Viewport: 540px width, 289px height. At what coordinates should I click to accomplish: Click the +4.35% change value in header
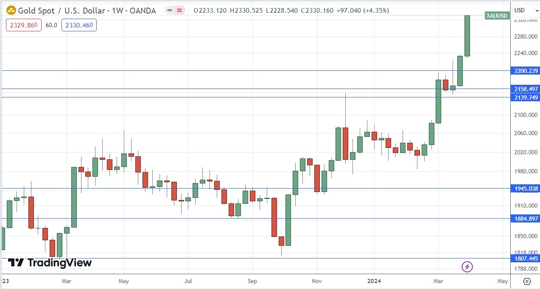click(x=375, y=11)
